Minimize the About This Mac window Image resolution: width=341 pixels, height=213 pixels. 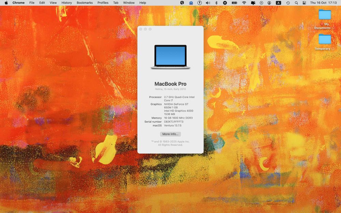(x=145, y=29)
